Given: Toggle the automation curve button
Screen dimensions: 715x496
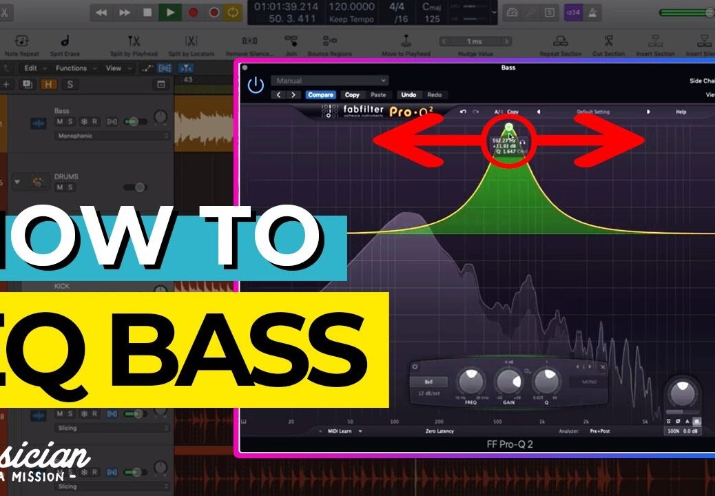Looking at the screenshot, I should click(147, 68).
